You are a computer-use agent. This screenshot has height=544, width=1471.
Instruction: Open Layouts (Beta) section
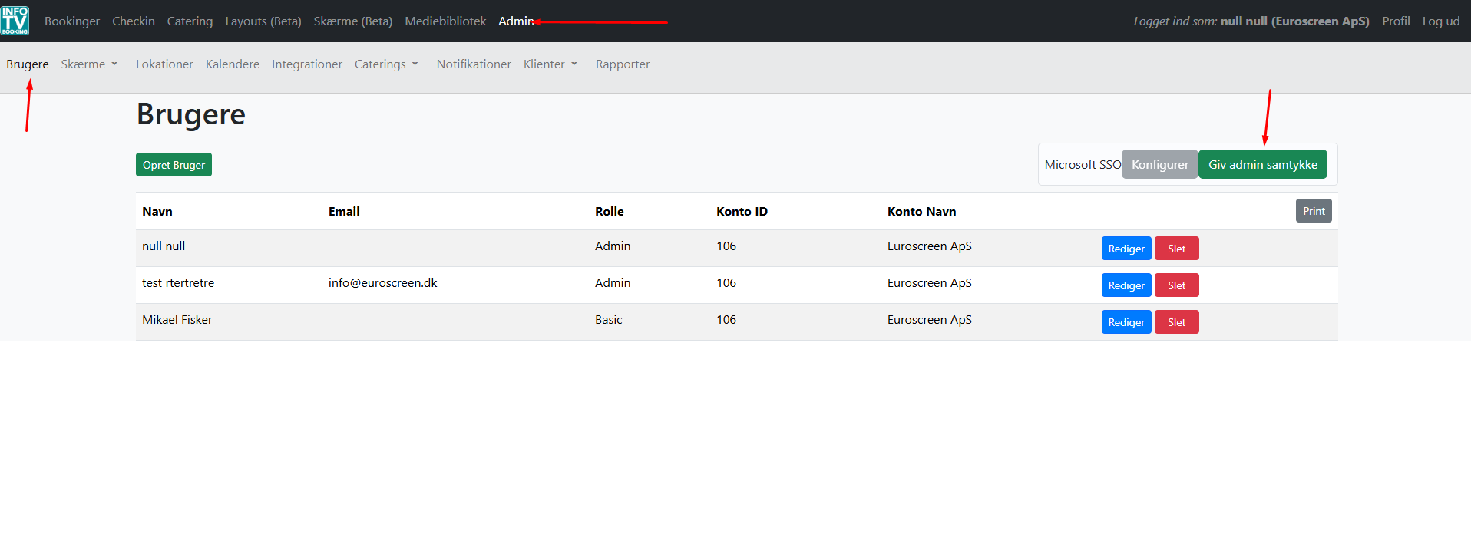(x=263, y=21)
